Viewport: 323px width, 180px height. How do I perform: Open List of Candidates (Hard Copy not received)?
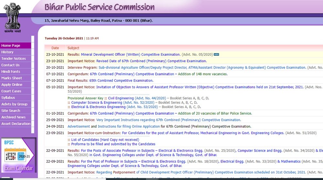pyautogui.click(x=105, y=140)
